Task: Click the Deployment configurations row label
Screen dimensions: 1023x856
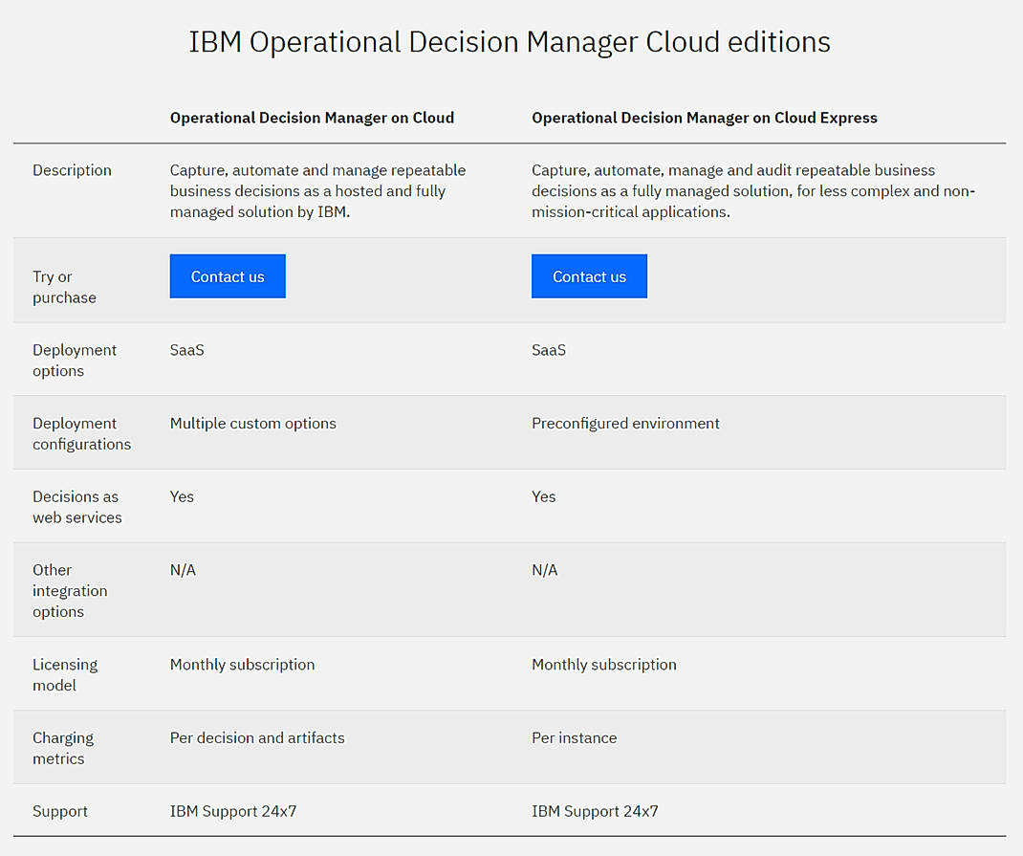Action: [81, 433]
